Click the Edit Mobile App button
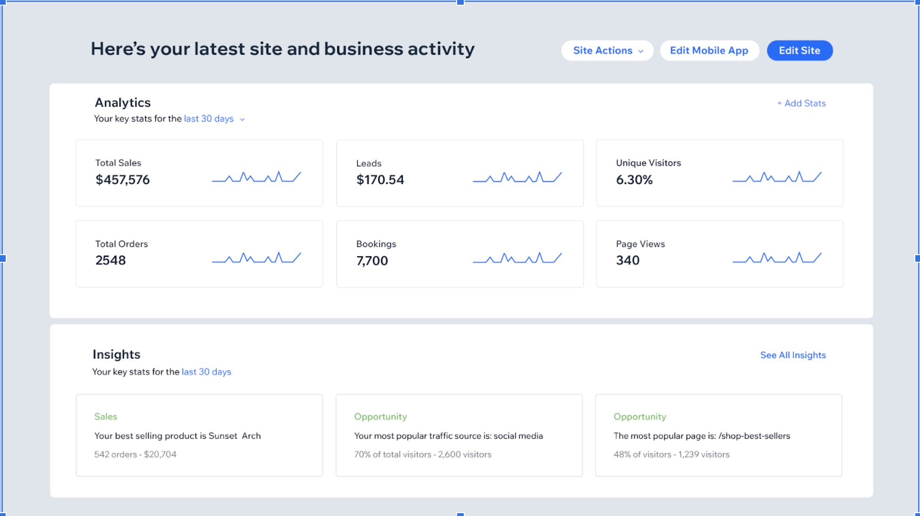Image resolution: width=920 pixels, height=516 pixels. [709, 50]
